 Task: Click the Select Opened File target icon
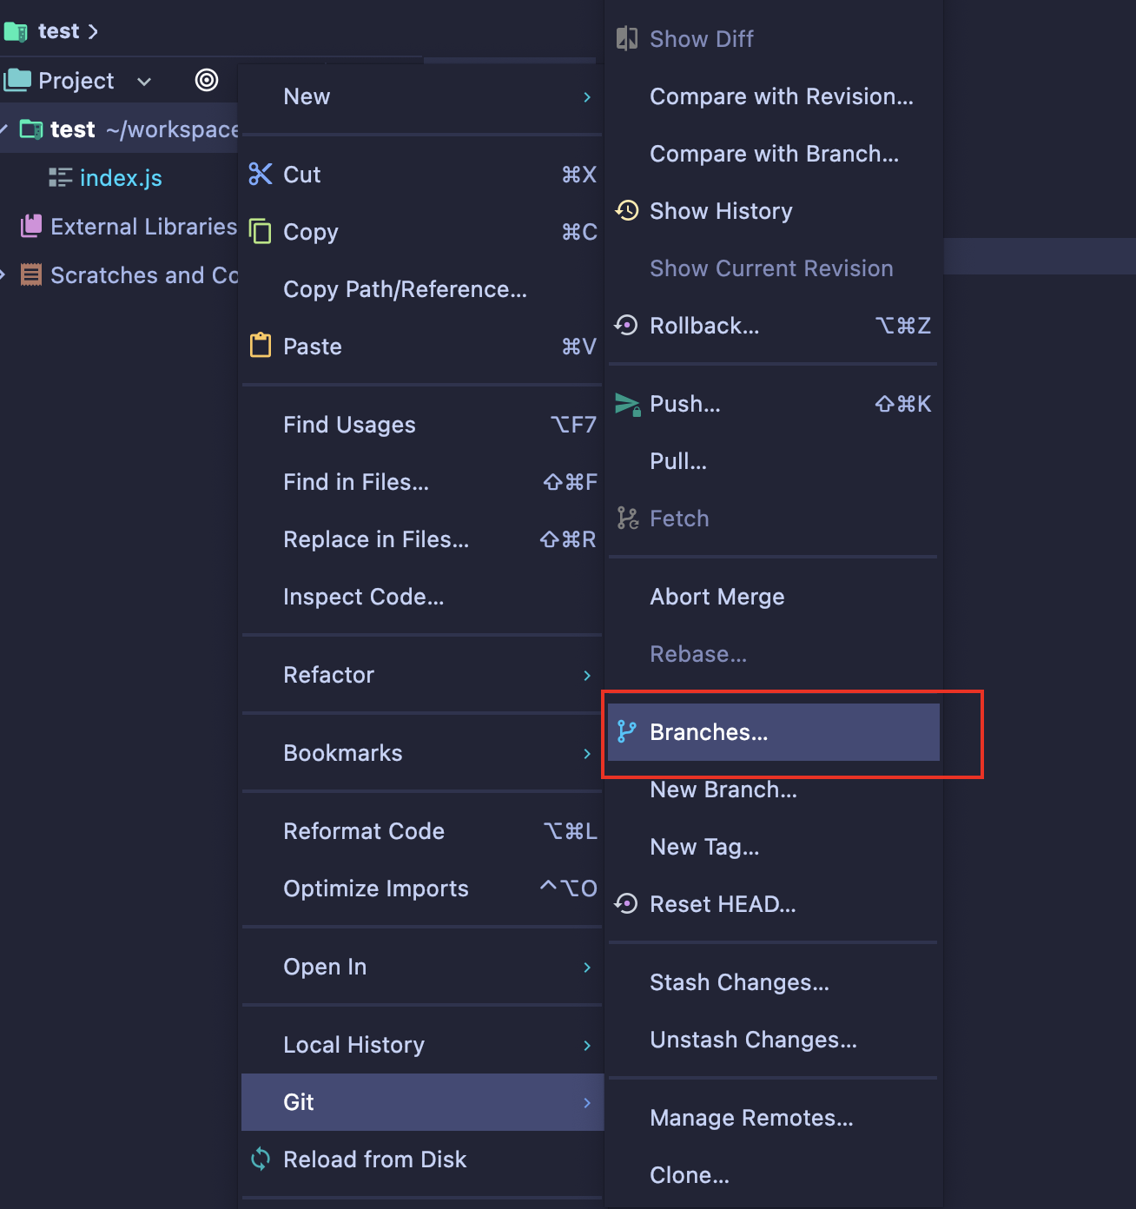(207, 80)
